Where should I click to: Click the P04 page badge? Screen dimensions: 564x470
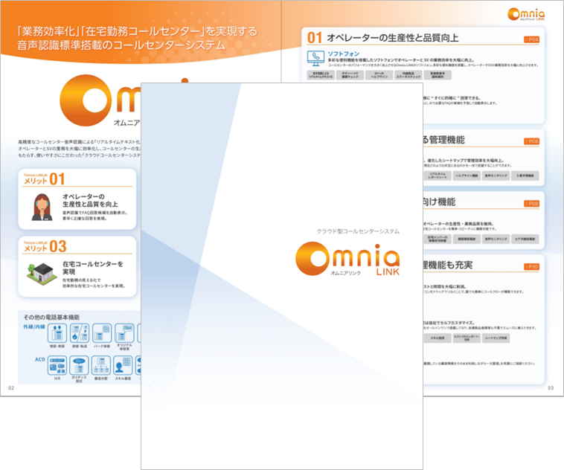(531, 39)
